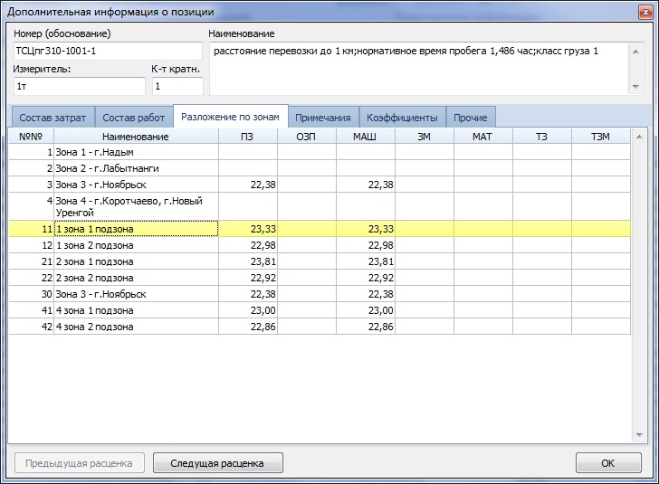Click the ПЗ column header
Viewport: 659px width, 484px height.
tap(247, 136)
